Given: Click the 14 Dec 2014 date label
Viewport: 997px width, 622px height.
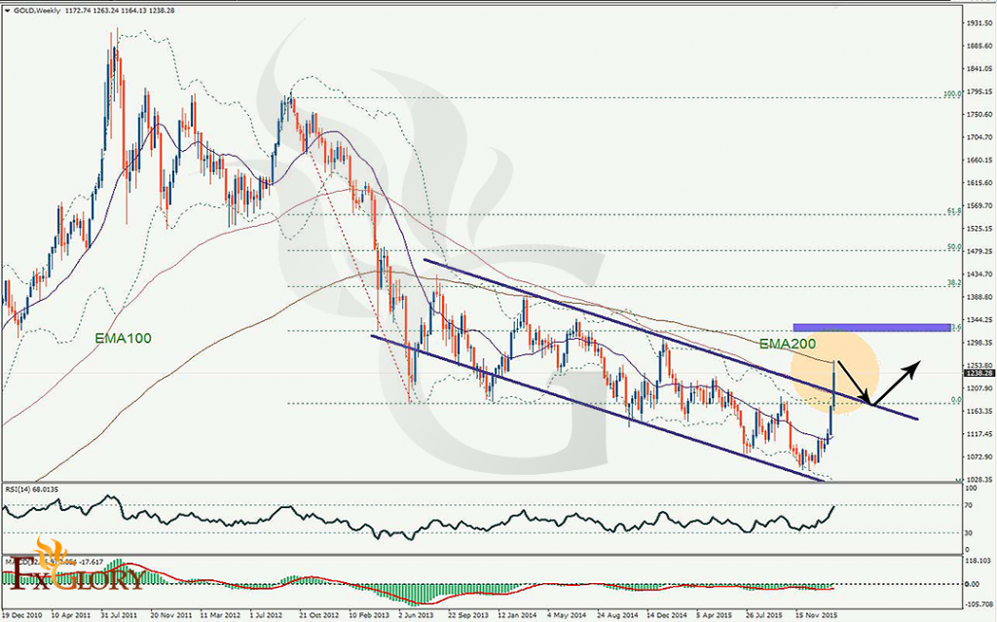Looking at the screenshot, I should point(667,615).
